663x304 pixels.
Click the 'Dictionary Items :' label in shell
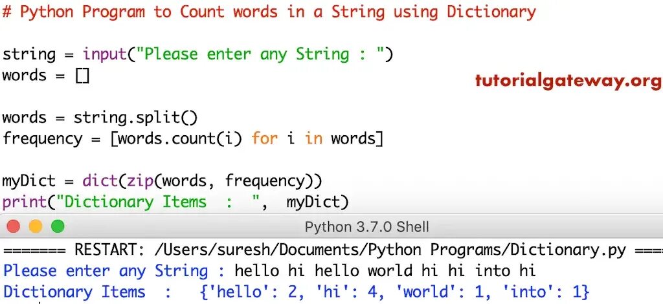click(87, 292)
